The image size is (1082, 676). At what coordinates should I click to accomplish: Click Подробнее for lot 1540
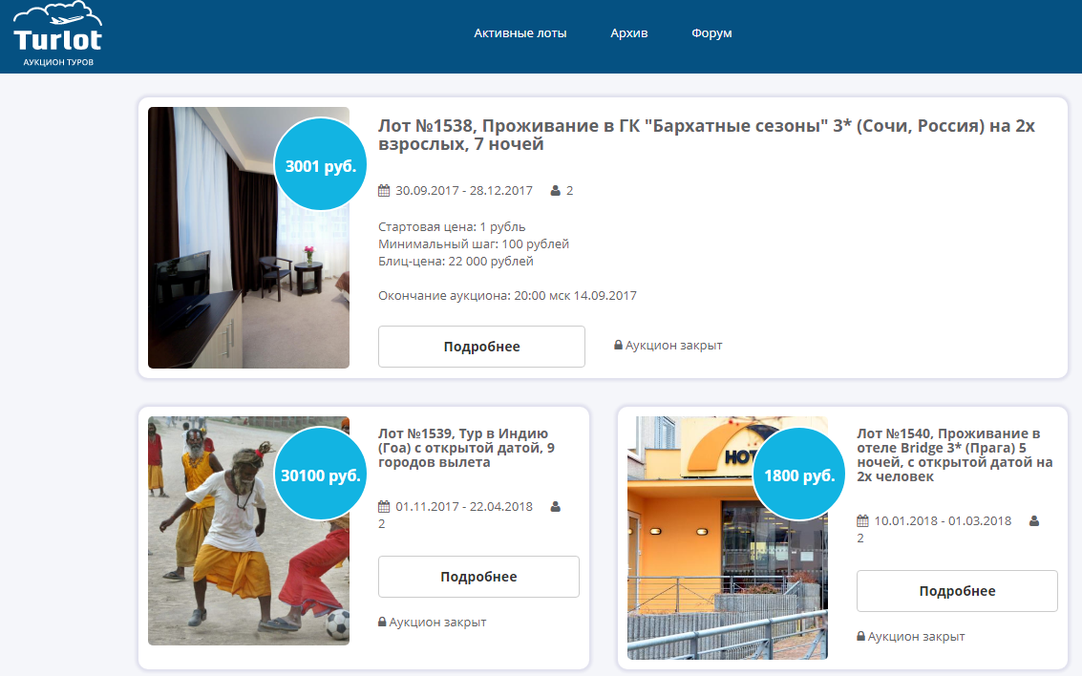[957, 591]
